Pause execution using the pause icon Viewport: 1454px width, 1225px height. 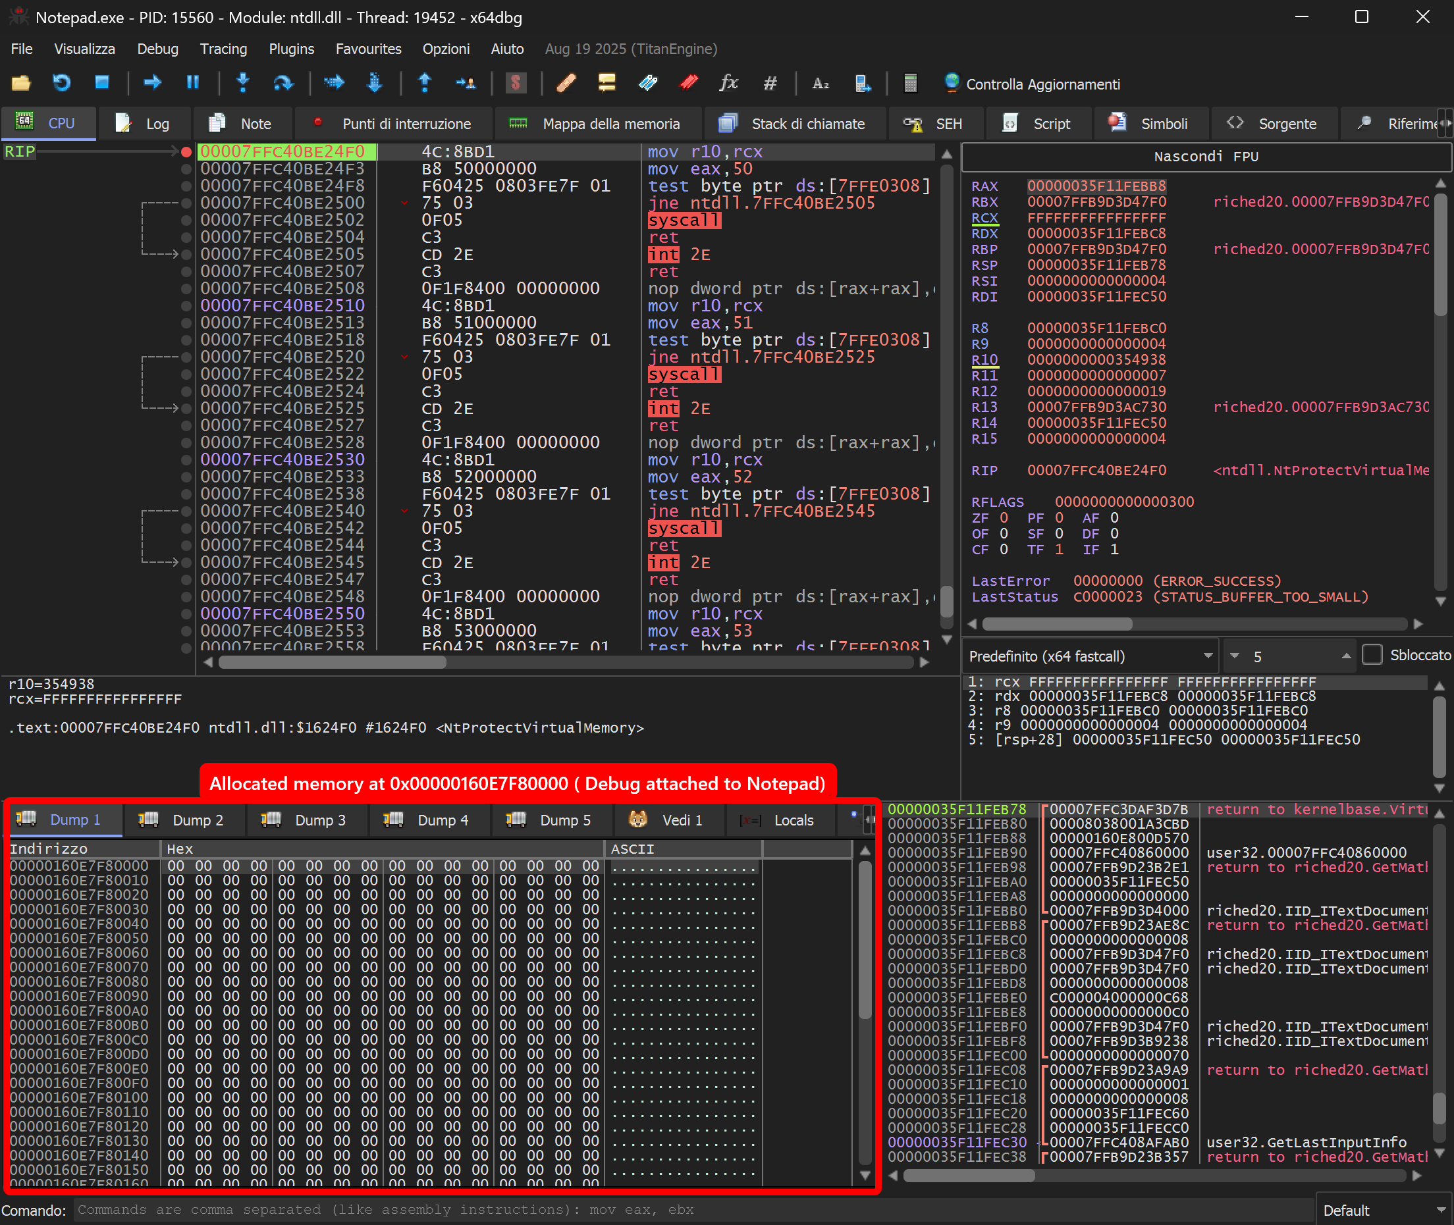click(x=192, y=84)
